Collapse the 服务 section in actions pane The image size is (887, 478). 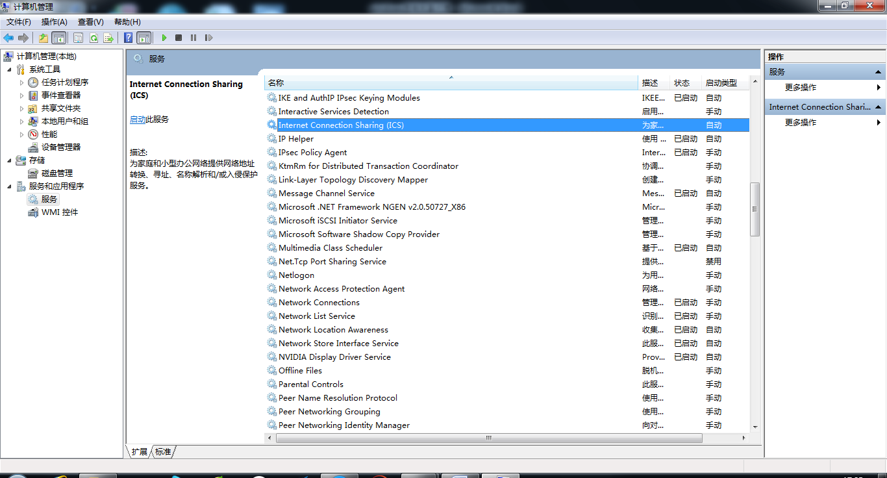pos(878,72)
